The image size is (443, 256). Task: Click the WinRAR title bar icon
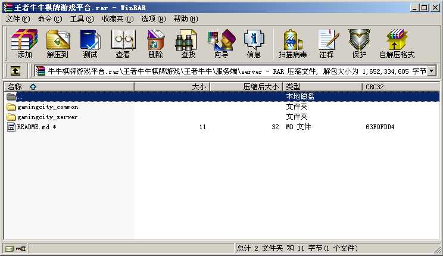[8, 8]
